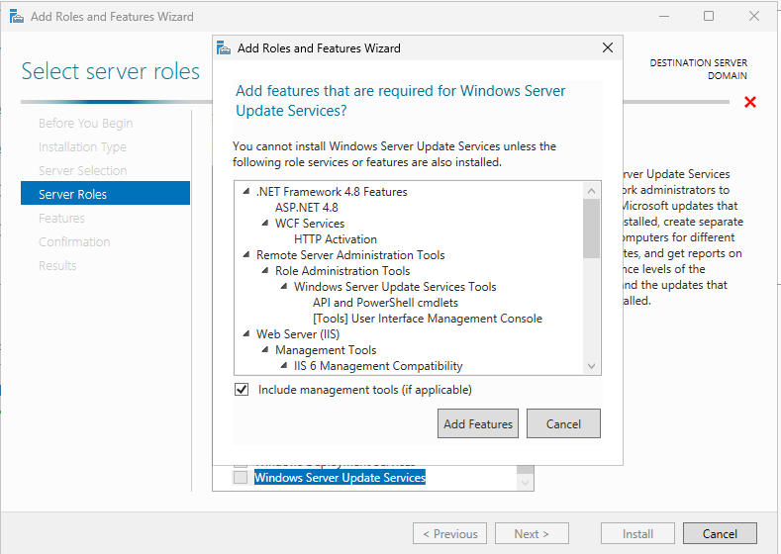Toggle Include management tools checkbox
781x554 pixels.
[x=242, y=390]
